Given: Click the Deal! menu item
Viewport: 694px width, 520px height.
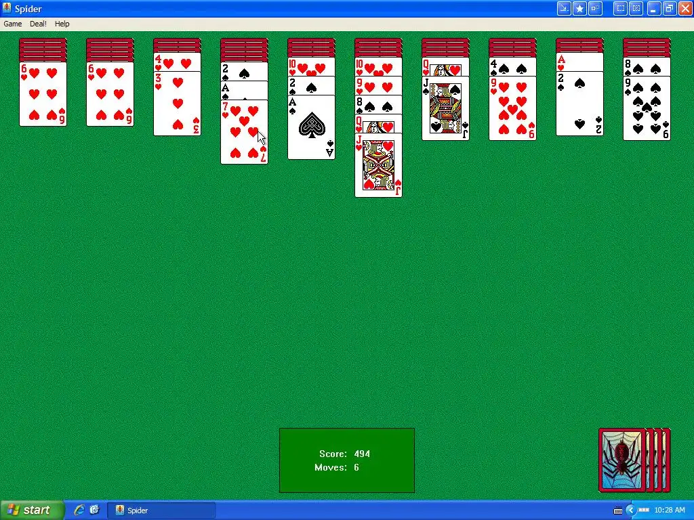Looking at the screenshot, I should pos(38,24).
